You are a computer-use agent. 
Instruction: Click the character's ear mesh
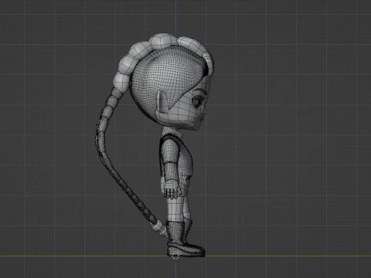pyautogui.click(x=163, y=102)
